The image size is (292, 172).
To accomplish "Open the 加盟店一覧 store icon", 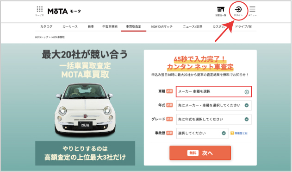I will pyautogui.click(x=221, y=9).
